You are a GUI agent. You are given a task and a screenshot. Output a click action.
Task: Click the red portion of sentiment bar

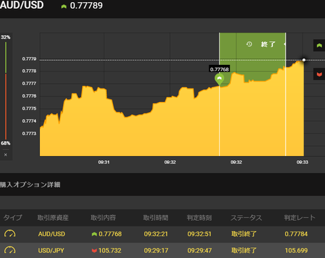(6, 106)
